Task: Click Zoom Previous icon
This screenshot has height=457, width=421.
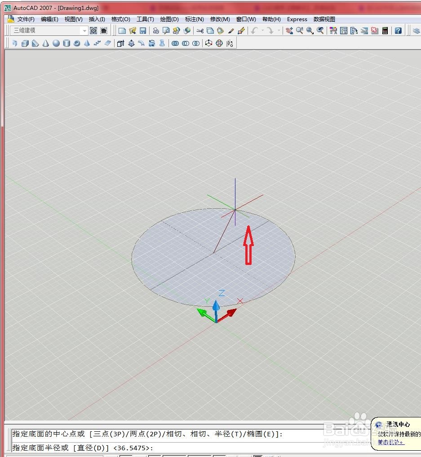Action: click(x=320, y=31)
